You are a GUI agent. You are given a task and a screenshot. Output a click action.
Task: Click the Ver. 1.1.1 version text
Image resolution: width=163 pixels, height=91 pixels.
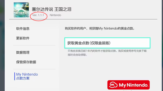pyautogui.click(x=38, y=15)
